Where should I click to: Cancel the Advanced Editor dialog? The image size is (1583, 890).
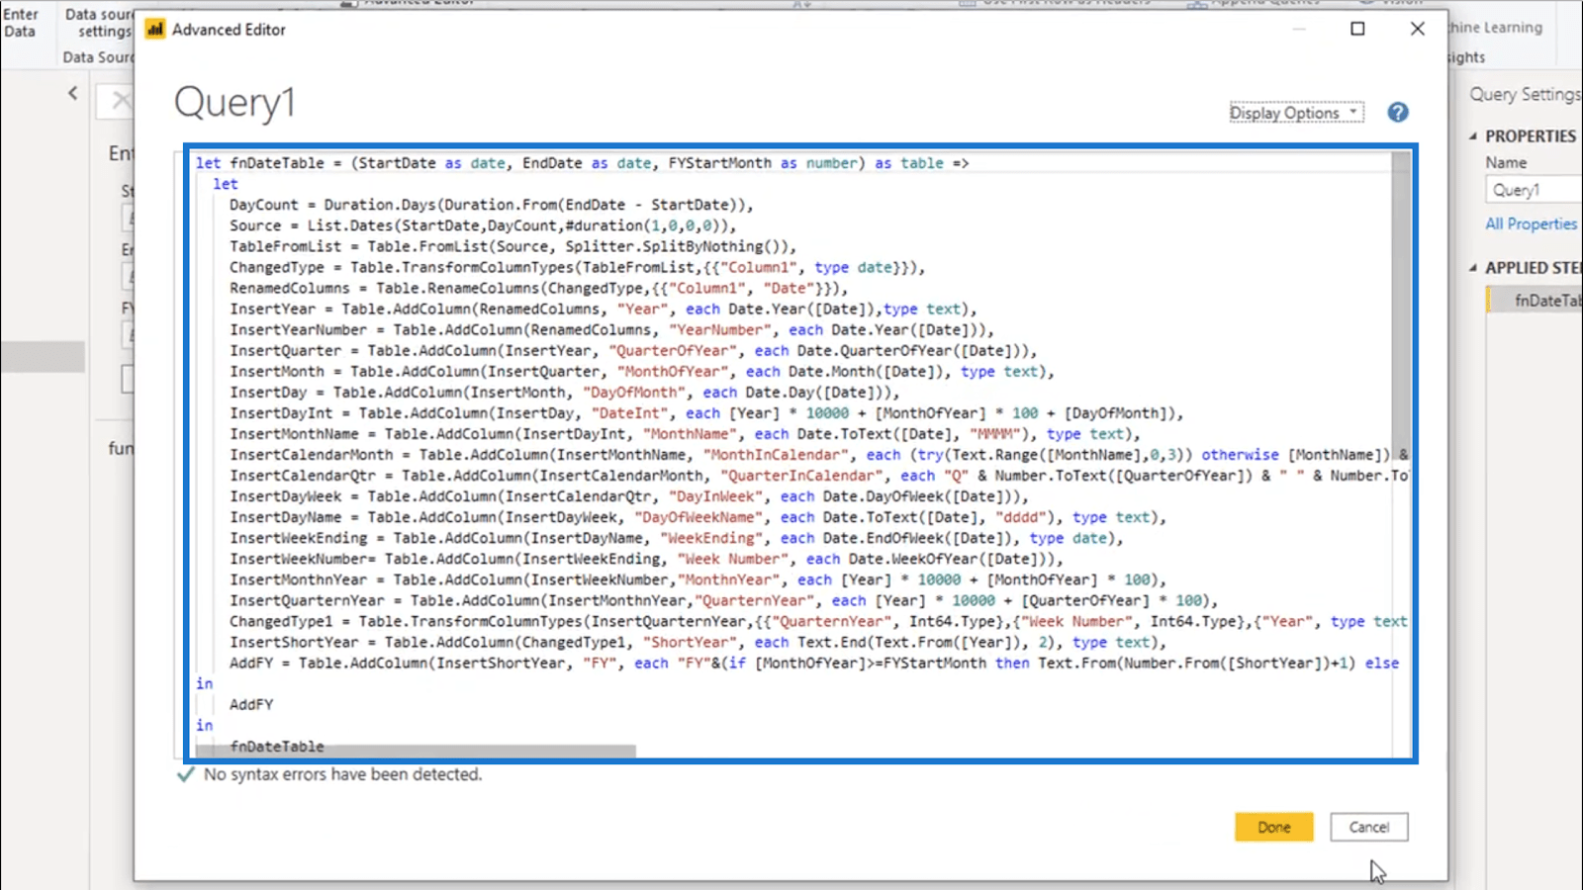point(1368,827)
